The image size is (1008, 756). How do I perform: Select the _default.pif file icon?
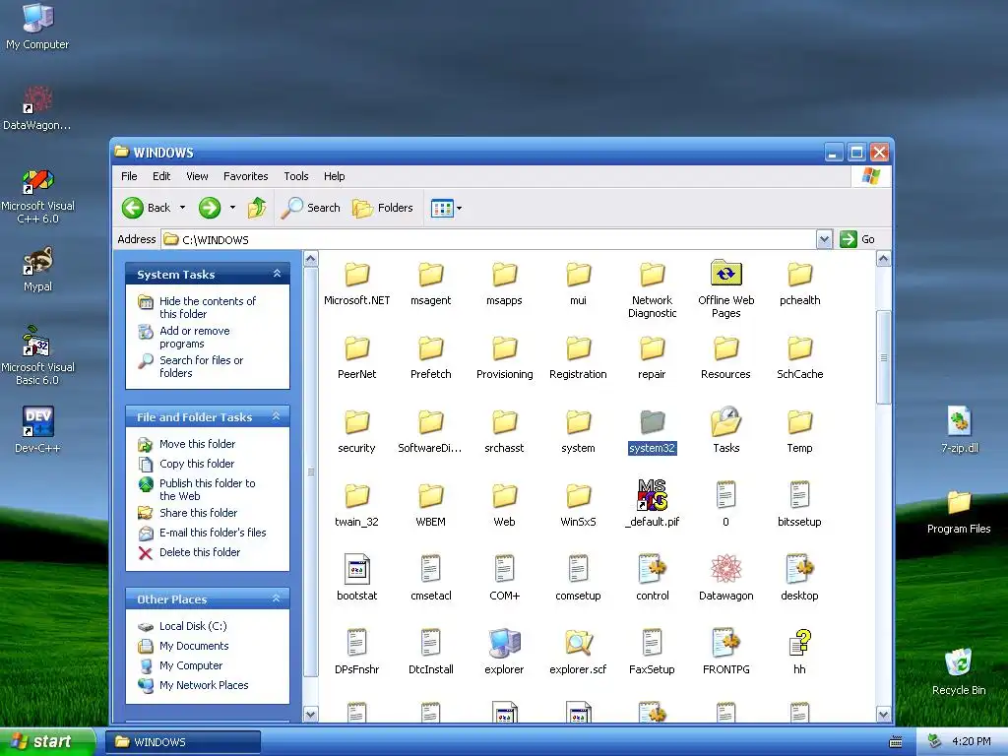tap(652, 495)
